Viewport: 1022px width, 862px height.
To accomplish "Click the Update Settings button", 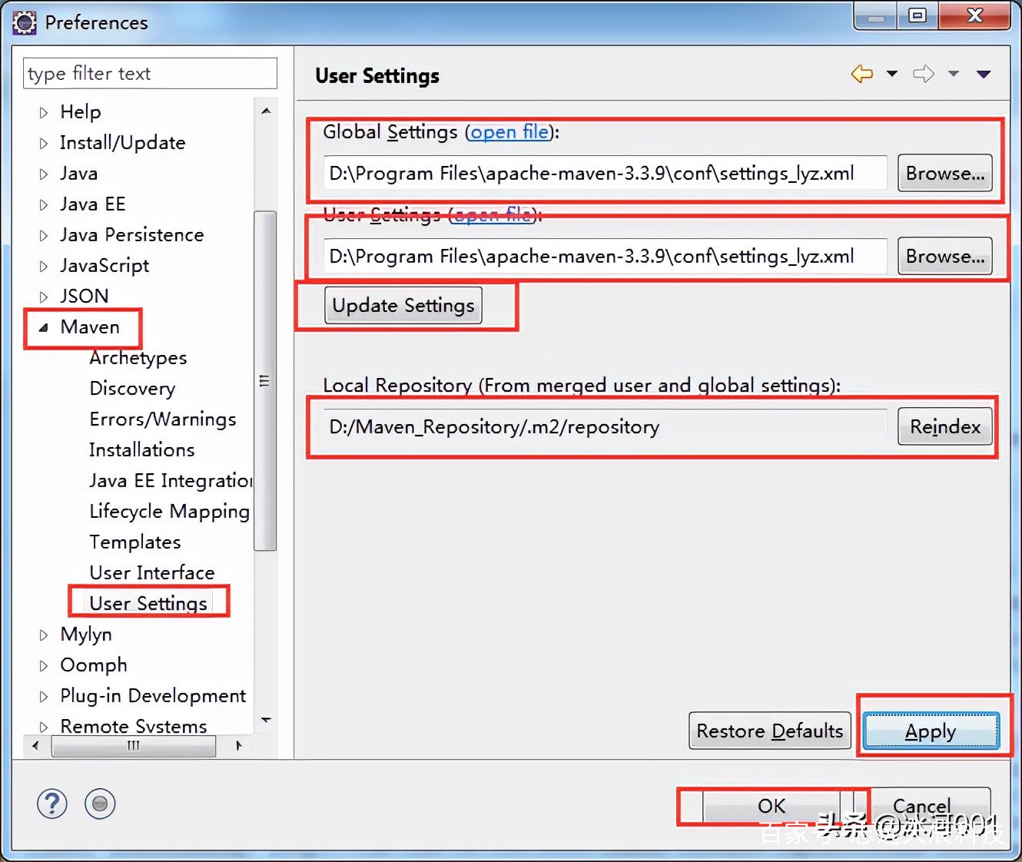I will coord(403,305).
